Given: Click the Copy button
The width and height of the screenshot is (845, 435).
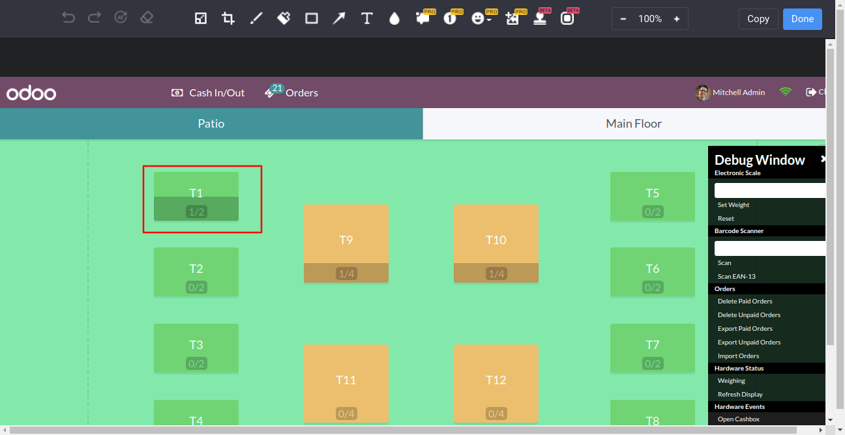Looking at the screenshot, I should tap(758, 19).
